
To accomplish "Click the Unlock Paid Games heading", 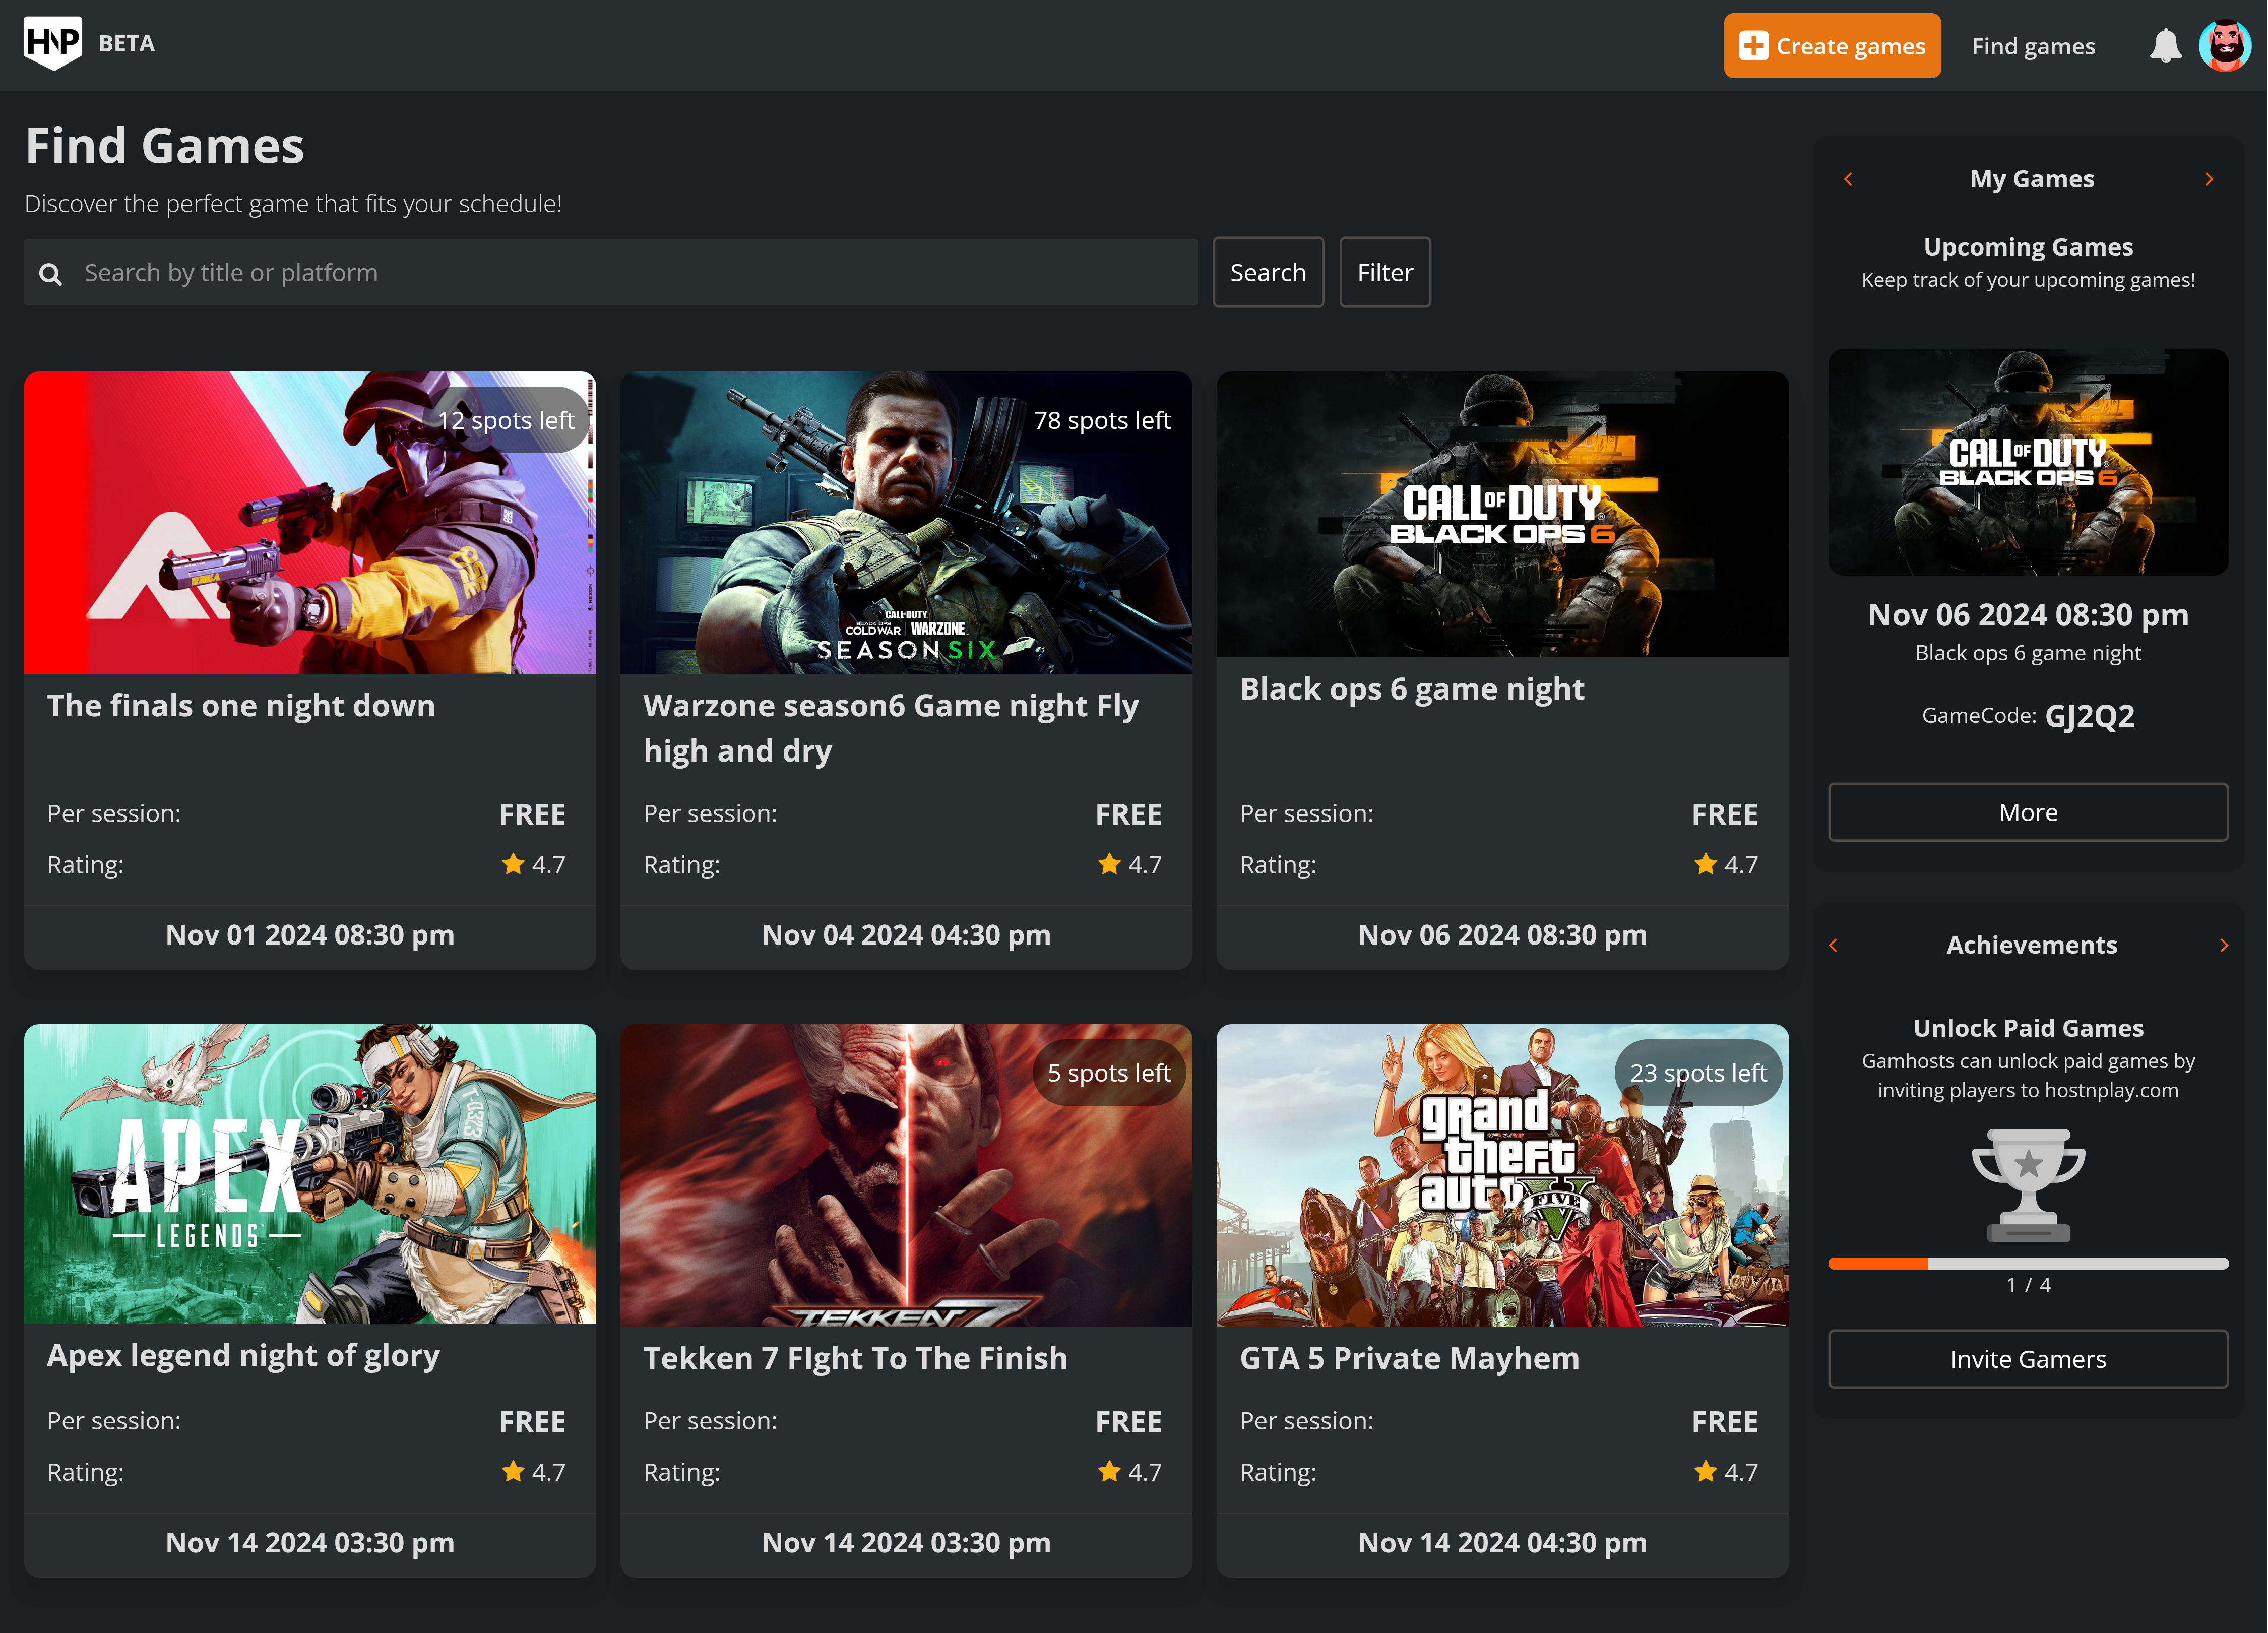I will click(2028, 1028).
